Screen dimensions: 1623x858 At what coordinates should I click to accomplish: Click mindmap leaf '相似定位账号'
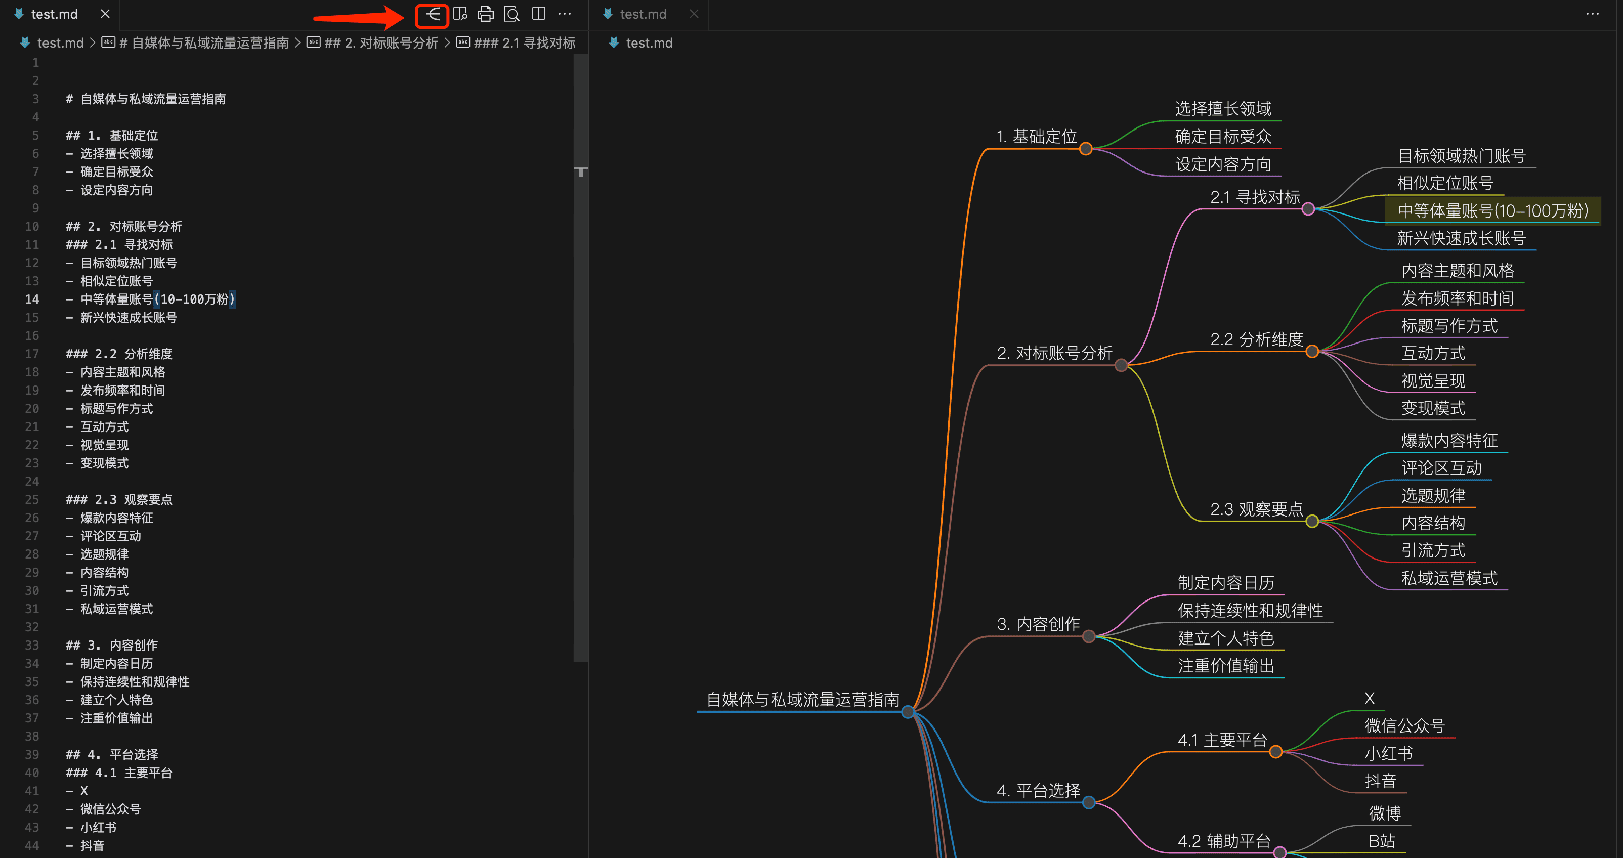click(x=1445, y=183)
